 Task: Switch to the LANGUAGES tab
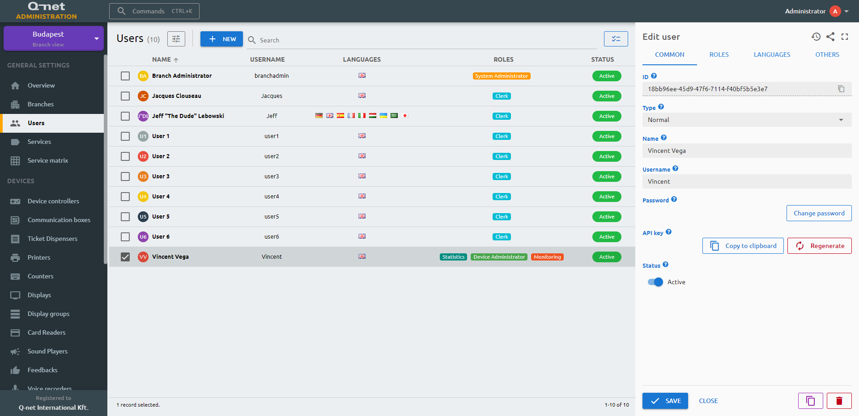[772, 55]
